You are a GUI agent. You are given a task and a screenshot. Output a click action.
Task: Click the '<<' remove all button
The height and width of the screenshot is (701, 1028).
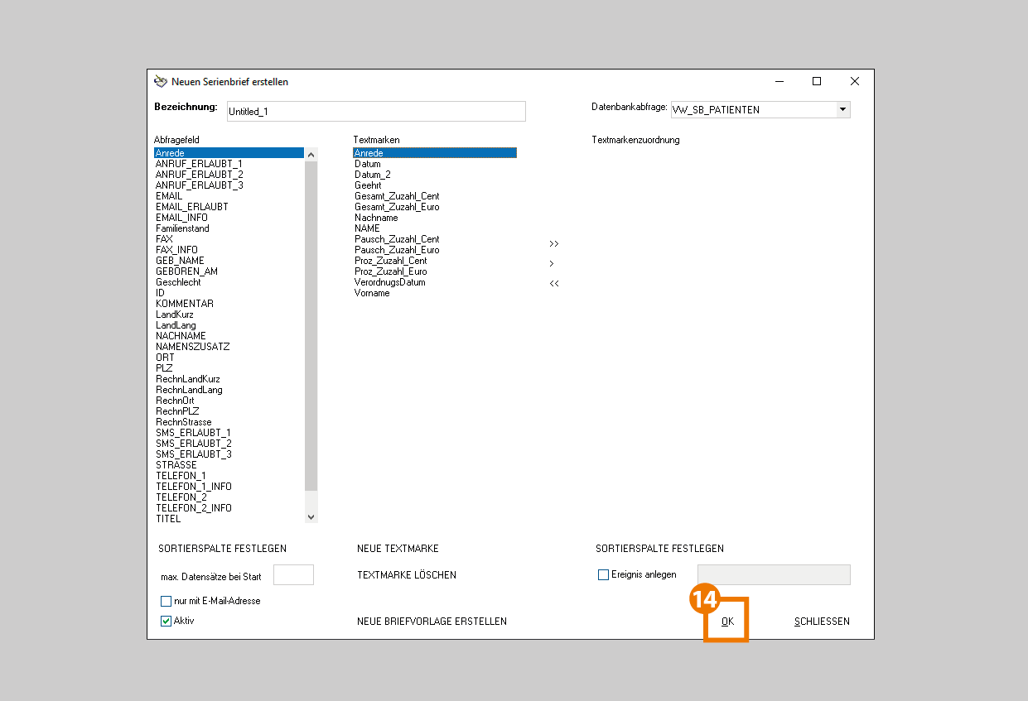(x=553, y=284)
